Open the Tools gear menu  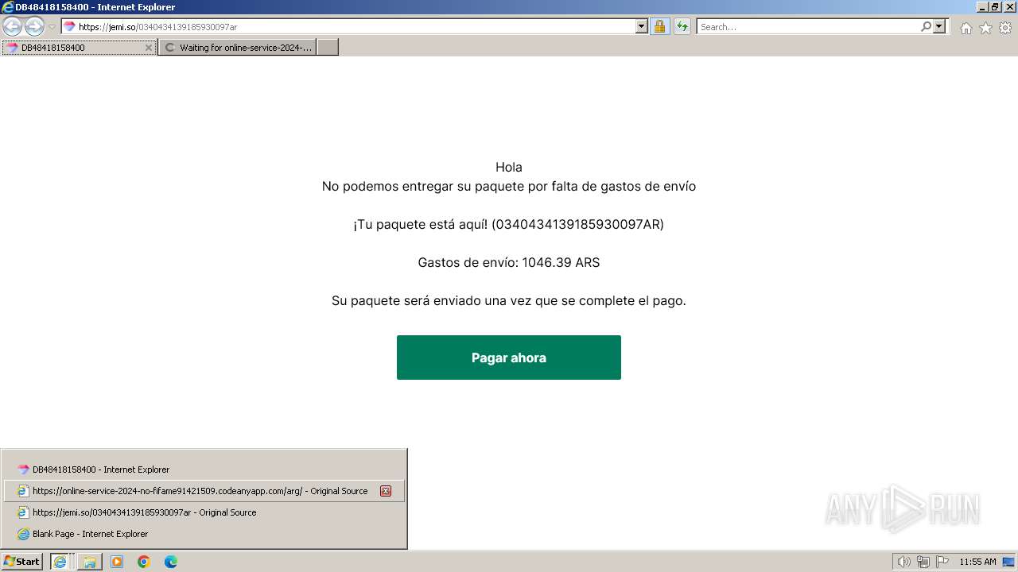(x=1005, y=28)
